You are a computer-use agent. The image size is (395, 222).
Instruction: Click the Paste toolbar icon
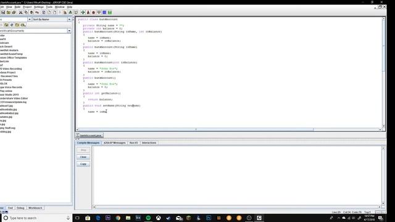pyautogui.click(x=31, y=12)
